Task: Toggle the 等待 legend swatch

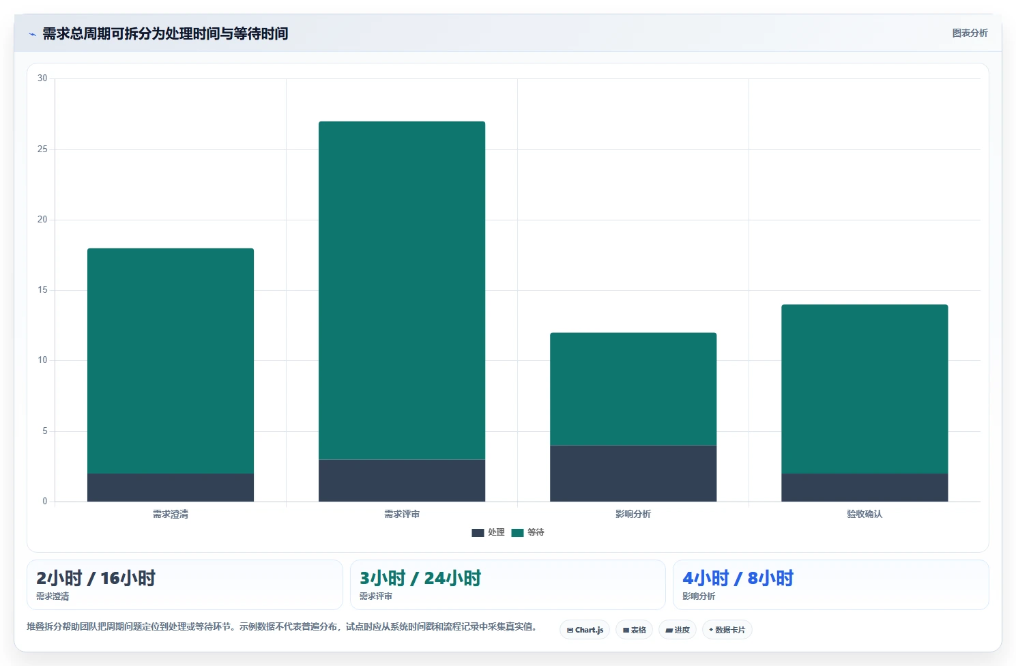Action: [517, 532]
